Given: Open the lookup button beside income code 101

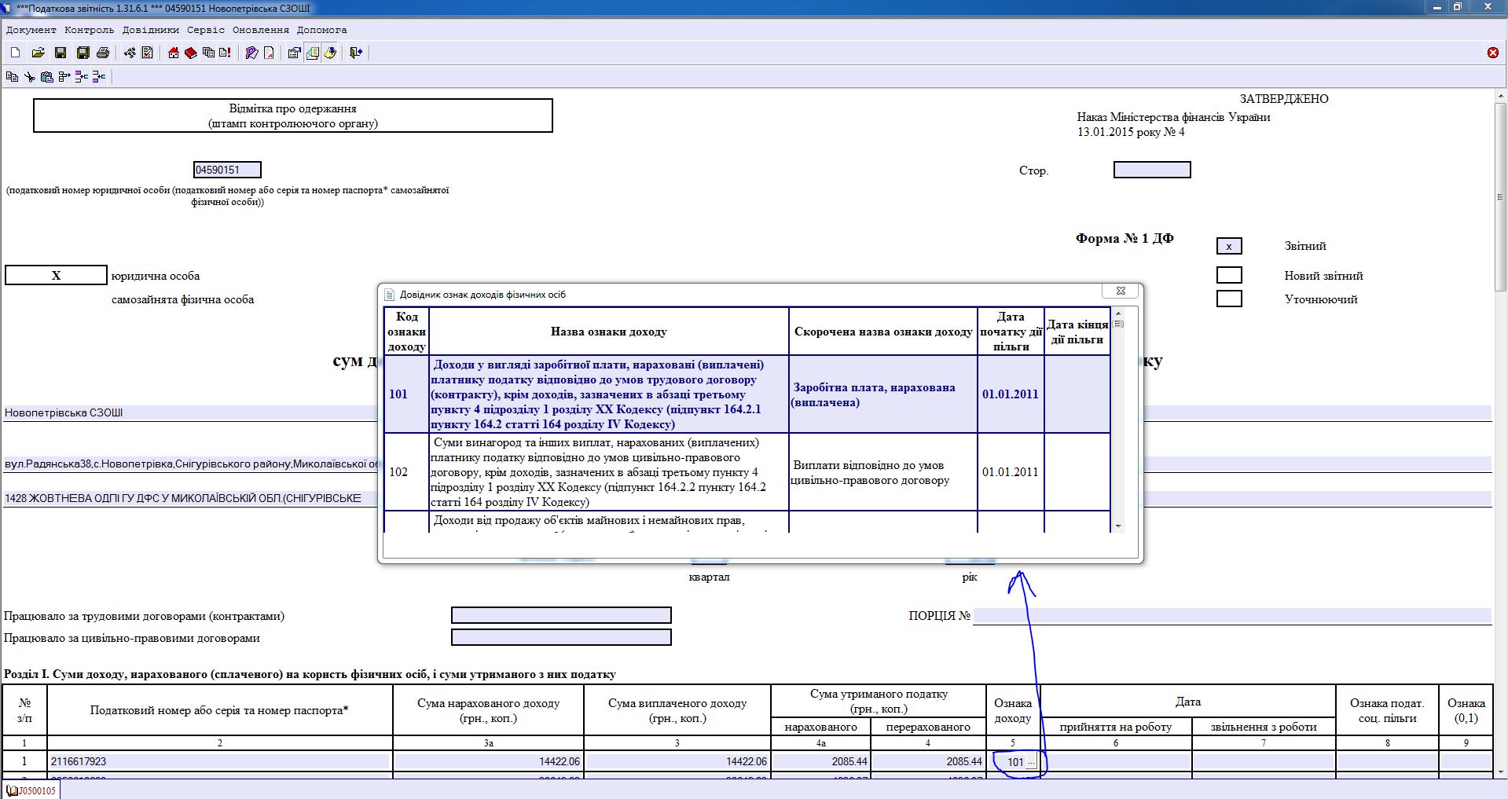Looking at the screenshot, I should point(1032,762).
